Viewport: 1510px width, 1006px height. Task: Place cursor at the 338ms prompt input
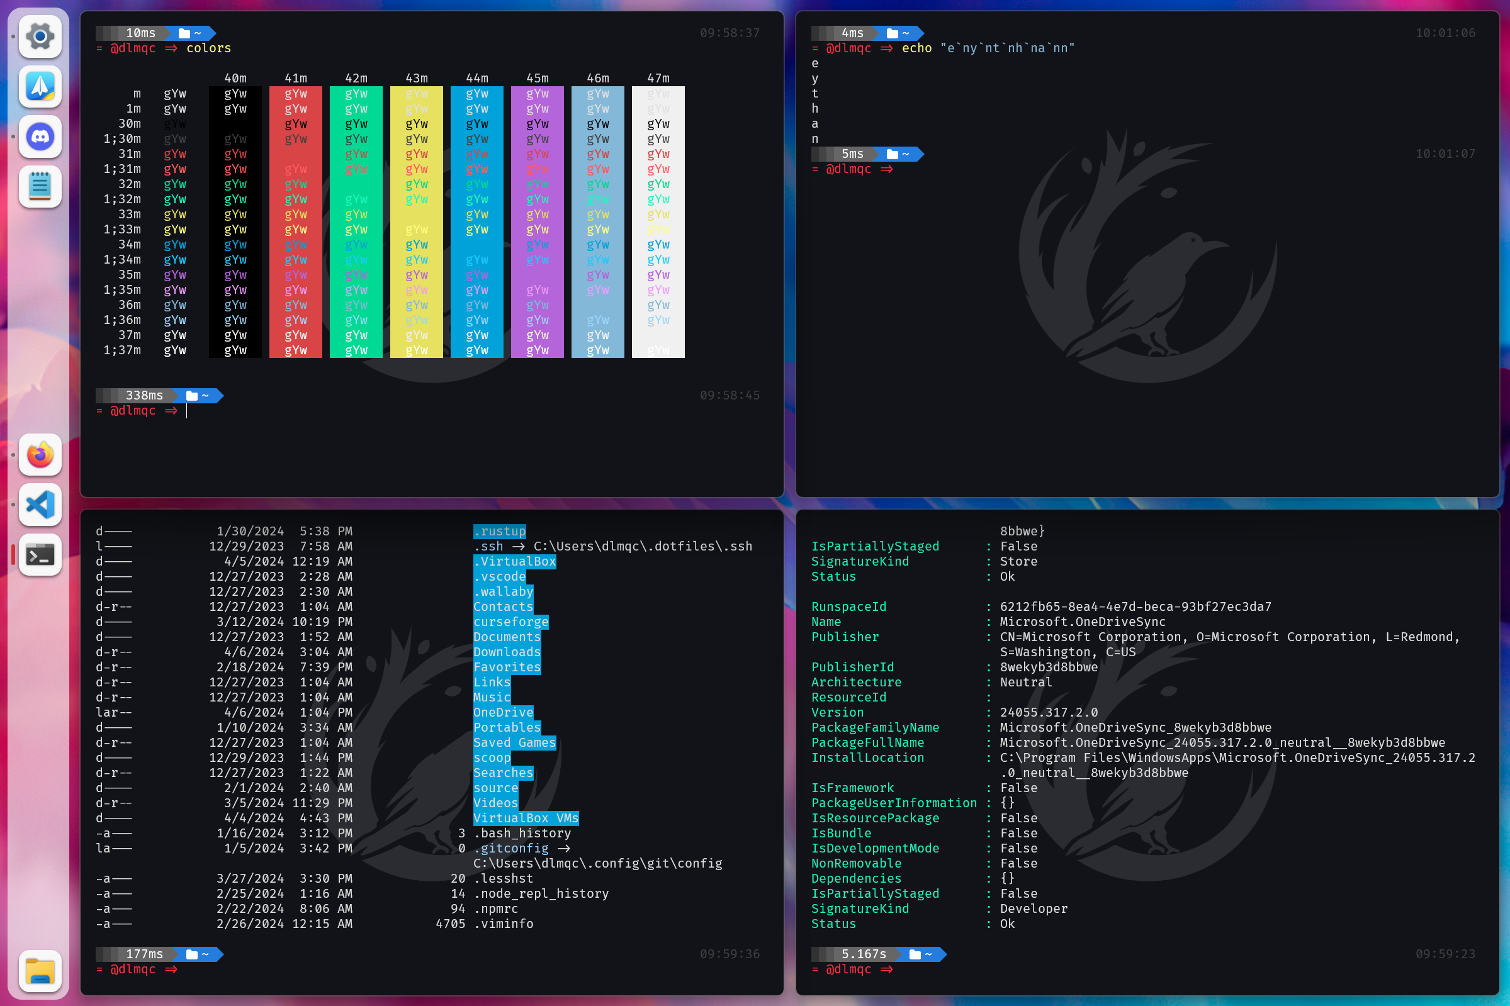187,411
